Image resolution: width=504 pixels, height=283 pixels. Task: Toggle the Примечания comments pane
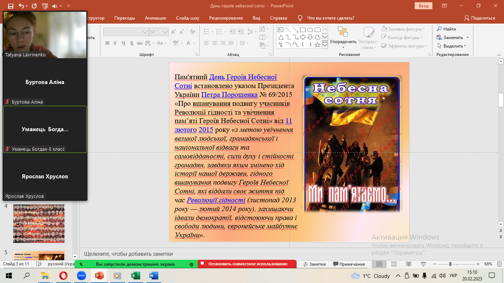coord(349,264)
